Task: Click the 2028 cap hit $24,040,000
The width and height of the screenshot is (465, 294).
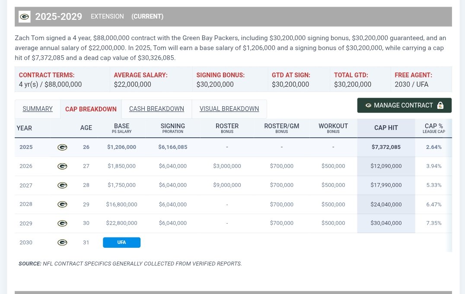Action: point(386,204)
